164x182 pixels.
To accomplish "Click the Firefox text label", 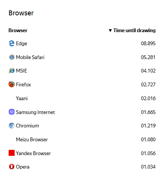I will click(x=23, y=84).
